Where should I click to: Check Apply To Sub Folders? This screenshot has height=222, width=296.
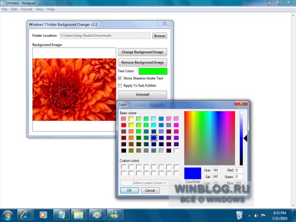[x=120, y=86]
